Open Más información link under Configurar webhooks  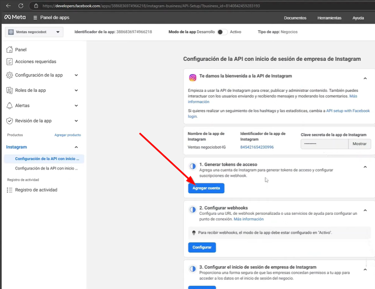point(248,219)
